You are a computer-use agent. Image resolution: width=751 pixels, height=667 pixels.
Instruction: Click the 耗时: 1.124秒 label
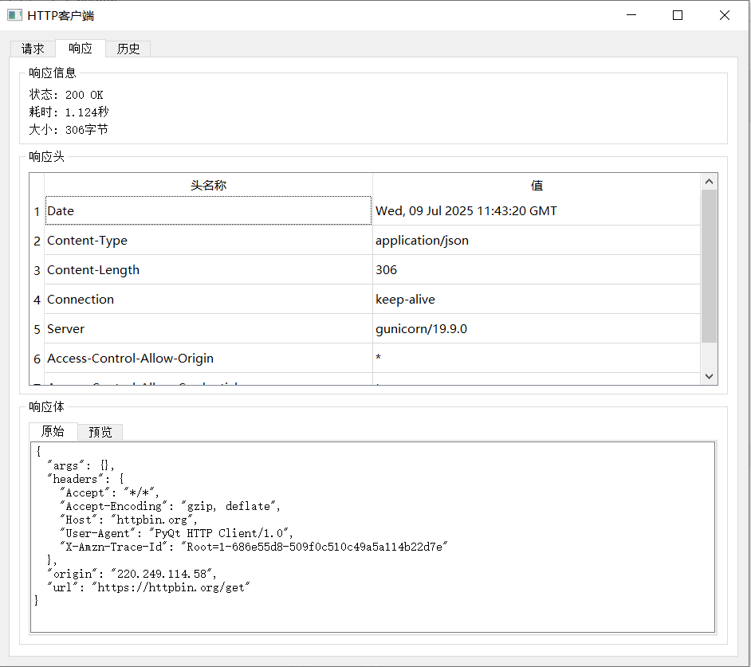tap(69, 112)
